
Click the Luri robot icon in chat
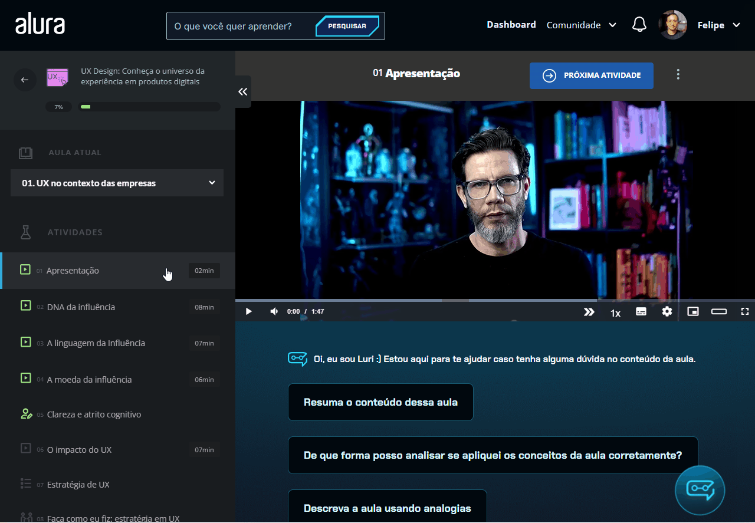[298, 358]
